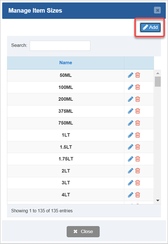Image resolution: width=168 pixels, height=244 pixels.
Task: Select the 50ML name cell
Action: (x=65, y=75)
